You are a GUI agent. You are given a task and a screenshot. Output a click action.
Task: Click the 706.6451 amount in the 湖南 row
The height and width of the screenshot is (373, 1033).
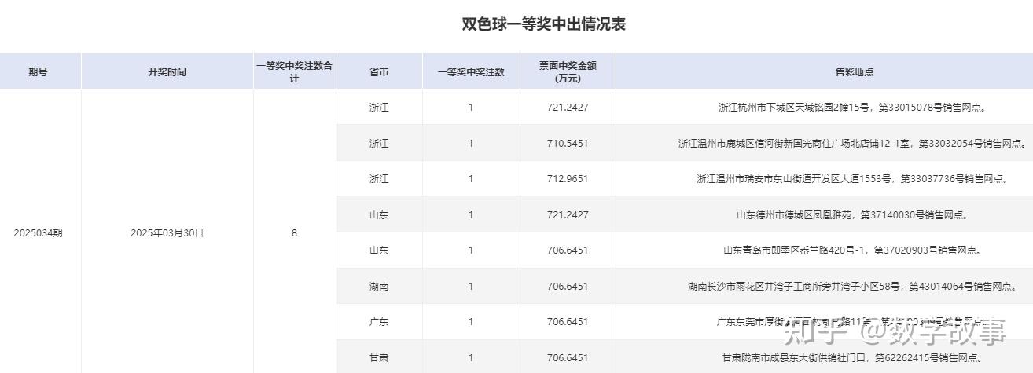click(568, 286)
